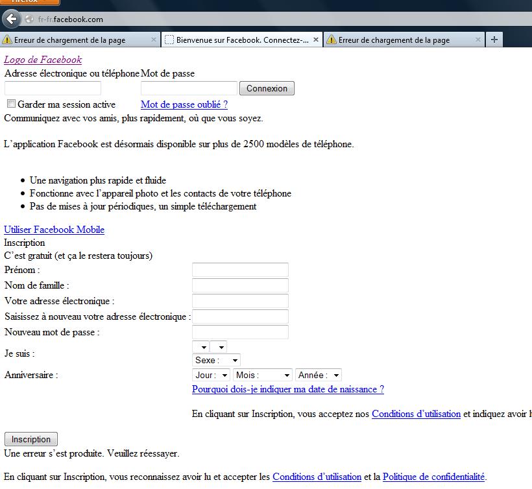Viewport: 532px width, 489px height.
Task: Click text 'C'est gratuit (et ça le restera toujours)'
Action: (79, 256)
